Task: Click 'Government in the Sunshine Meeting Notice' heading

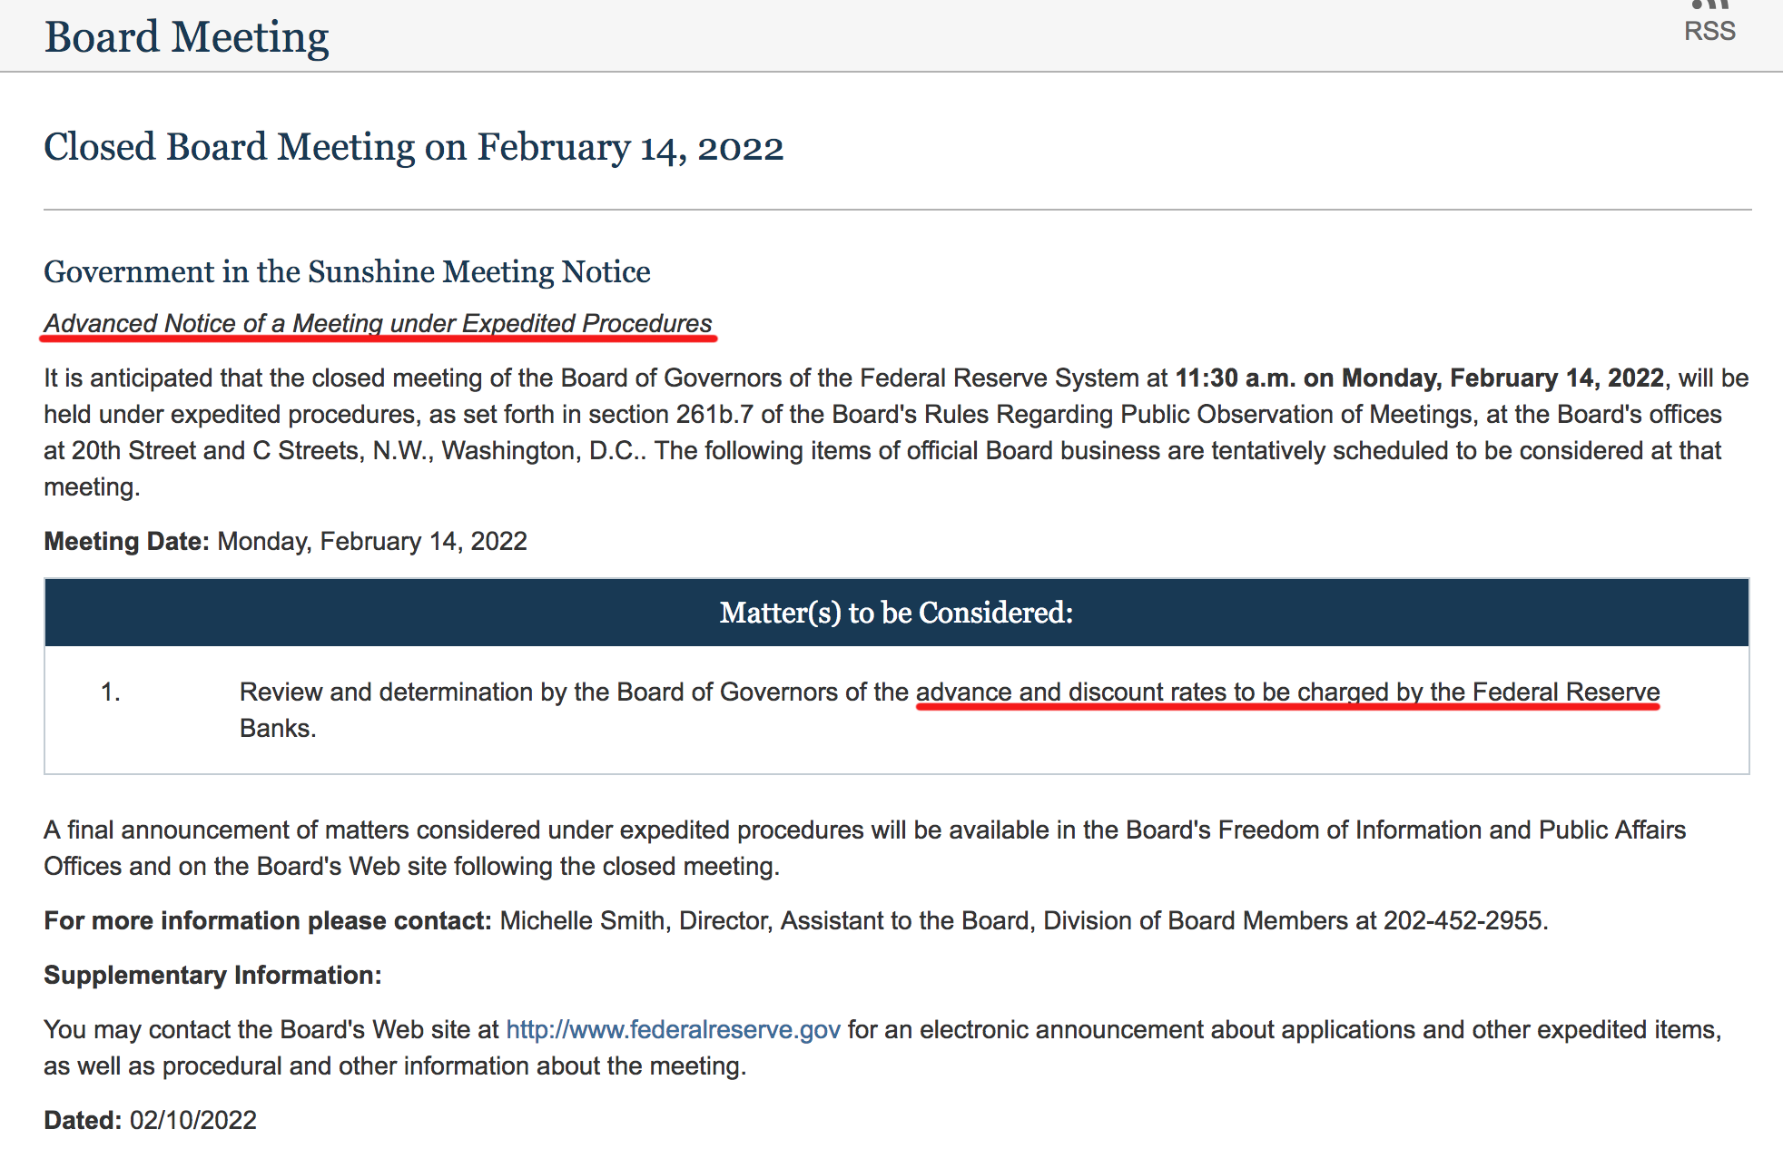Action: [x=347, y=271]
